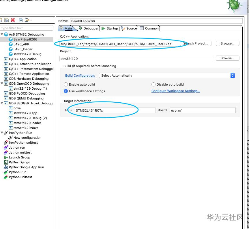
Task: Select Disable auto build radio button
Action: click(153, 84)
